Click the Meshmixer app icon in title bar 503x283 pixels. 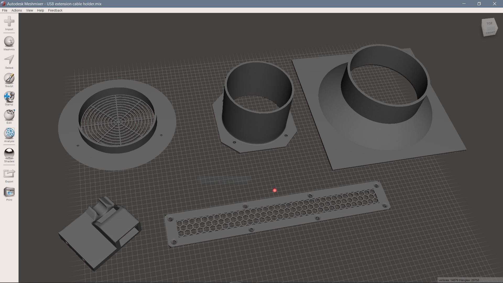tap(3, 4)
